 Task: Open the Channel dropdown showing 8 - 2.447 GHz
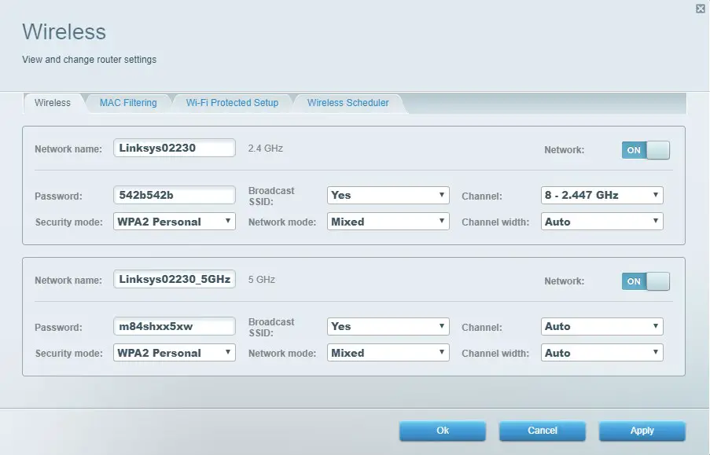click(601, 195)
